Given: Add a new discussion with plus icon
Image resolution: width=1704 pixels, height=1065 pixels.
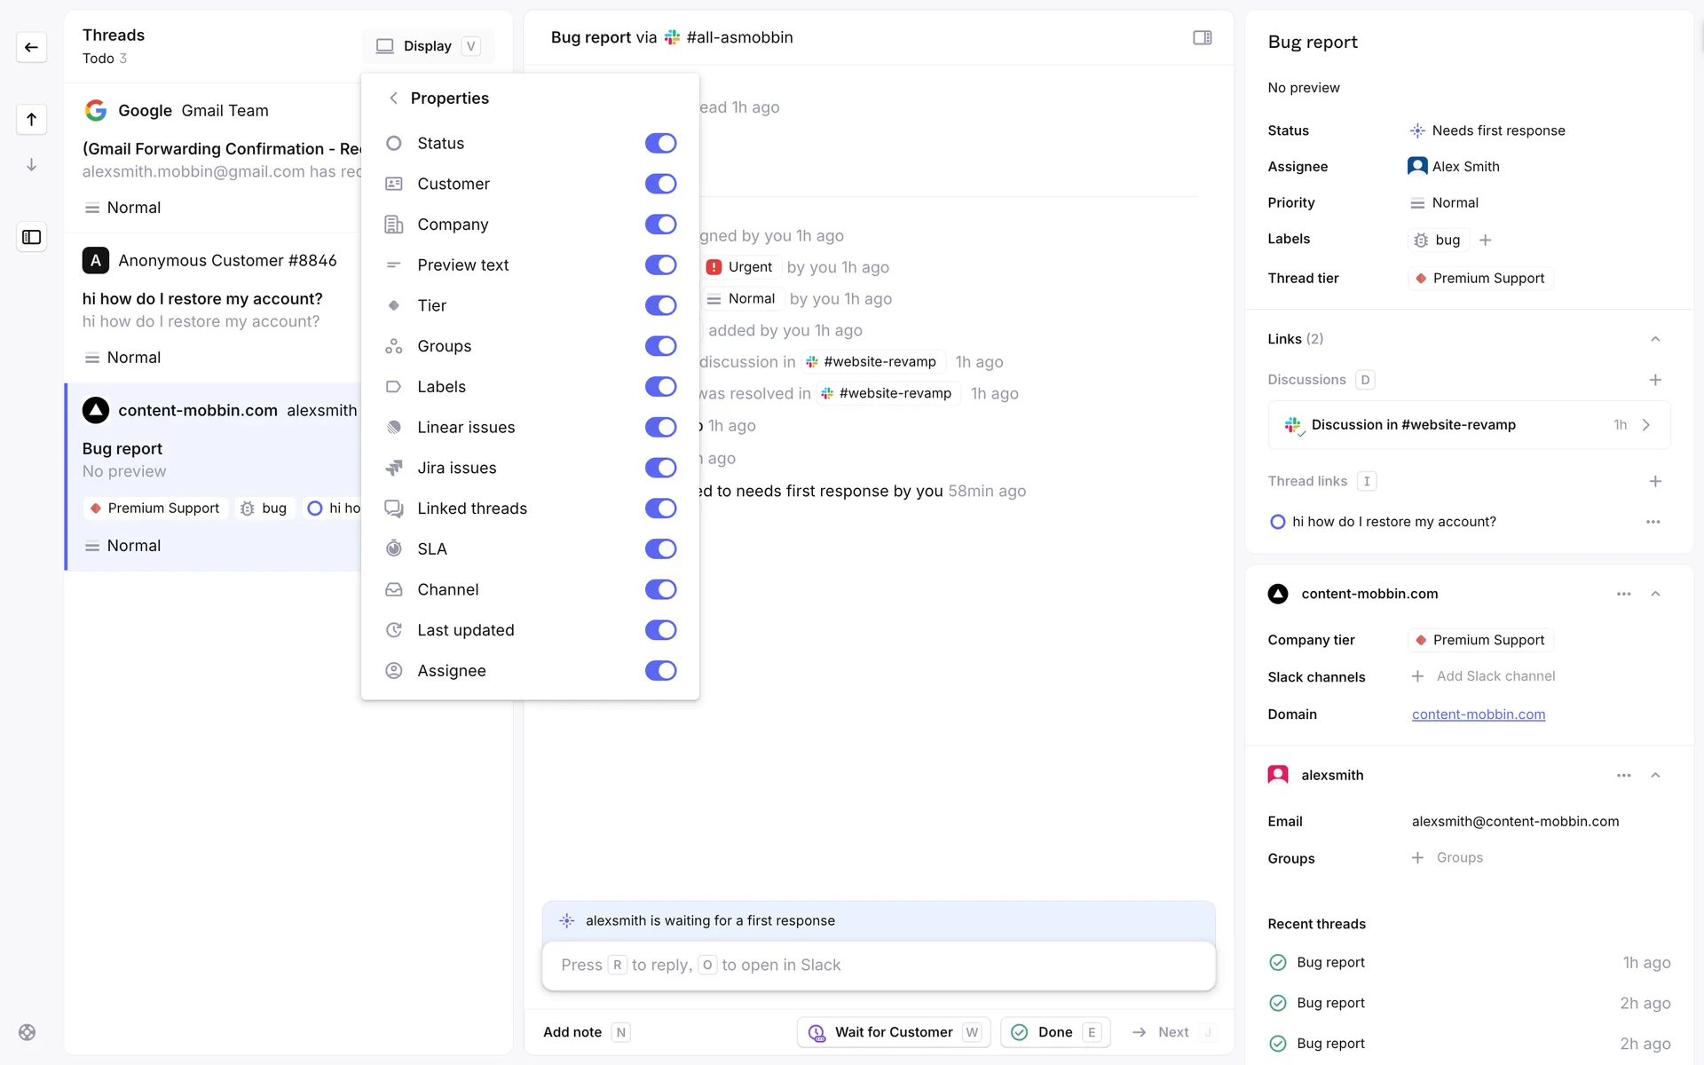Looking at the screenshot, I should click(1655, 380).
